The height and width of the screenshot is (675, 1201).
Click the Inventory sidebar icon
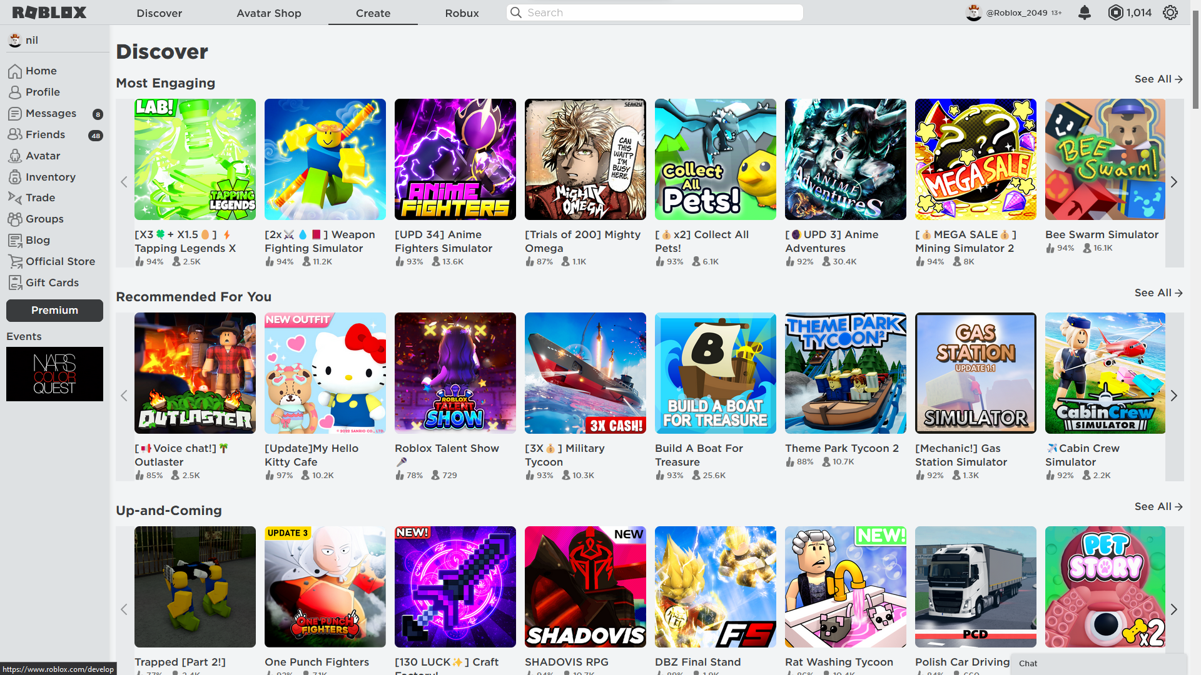click(15, 177)
